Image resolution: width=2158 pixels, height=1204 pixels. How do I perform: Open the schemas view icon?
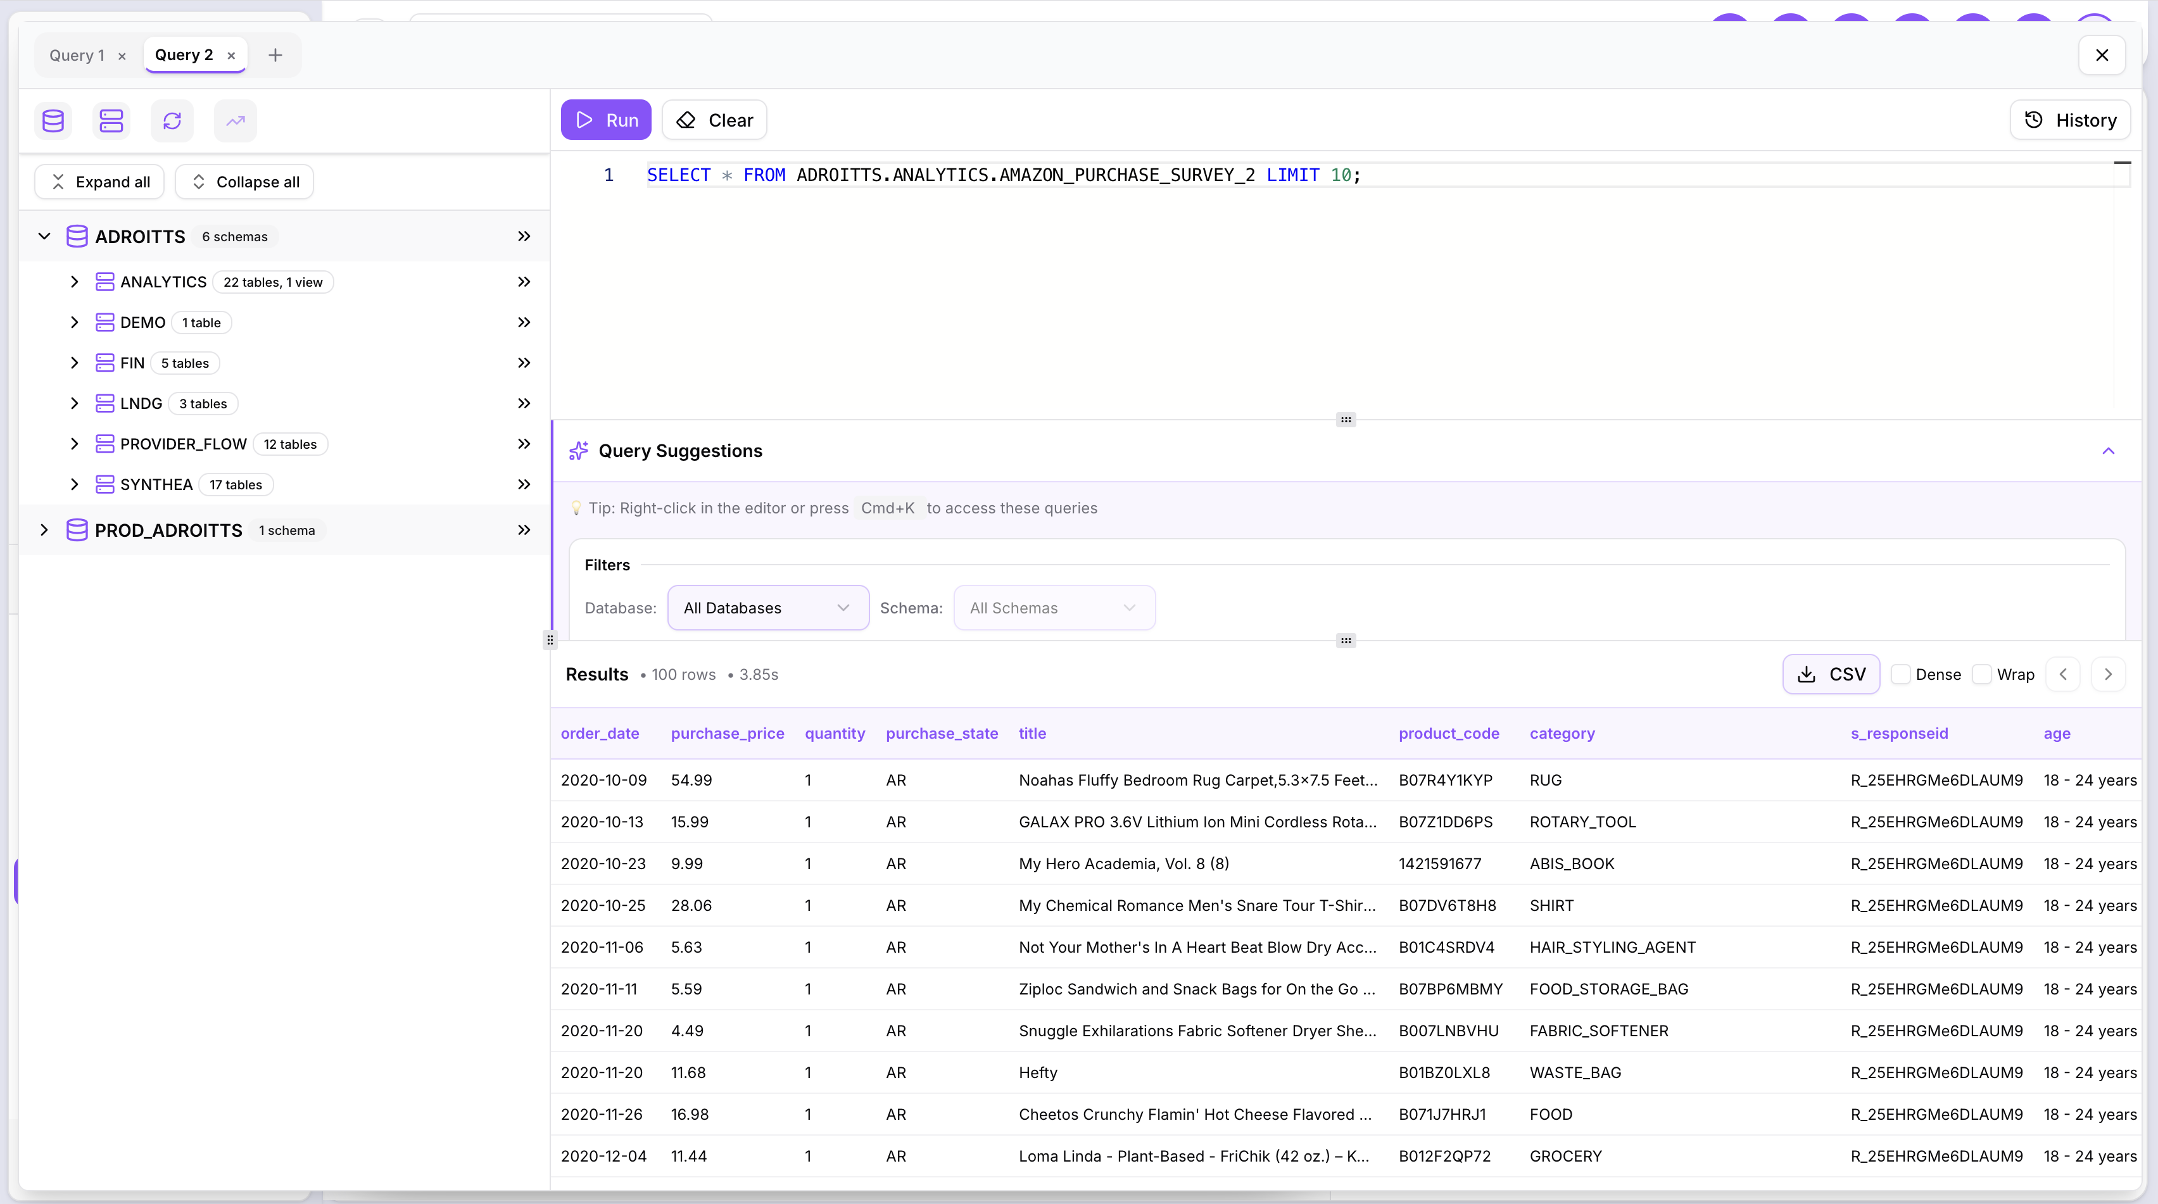click(111, 120)
